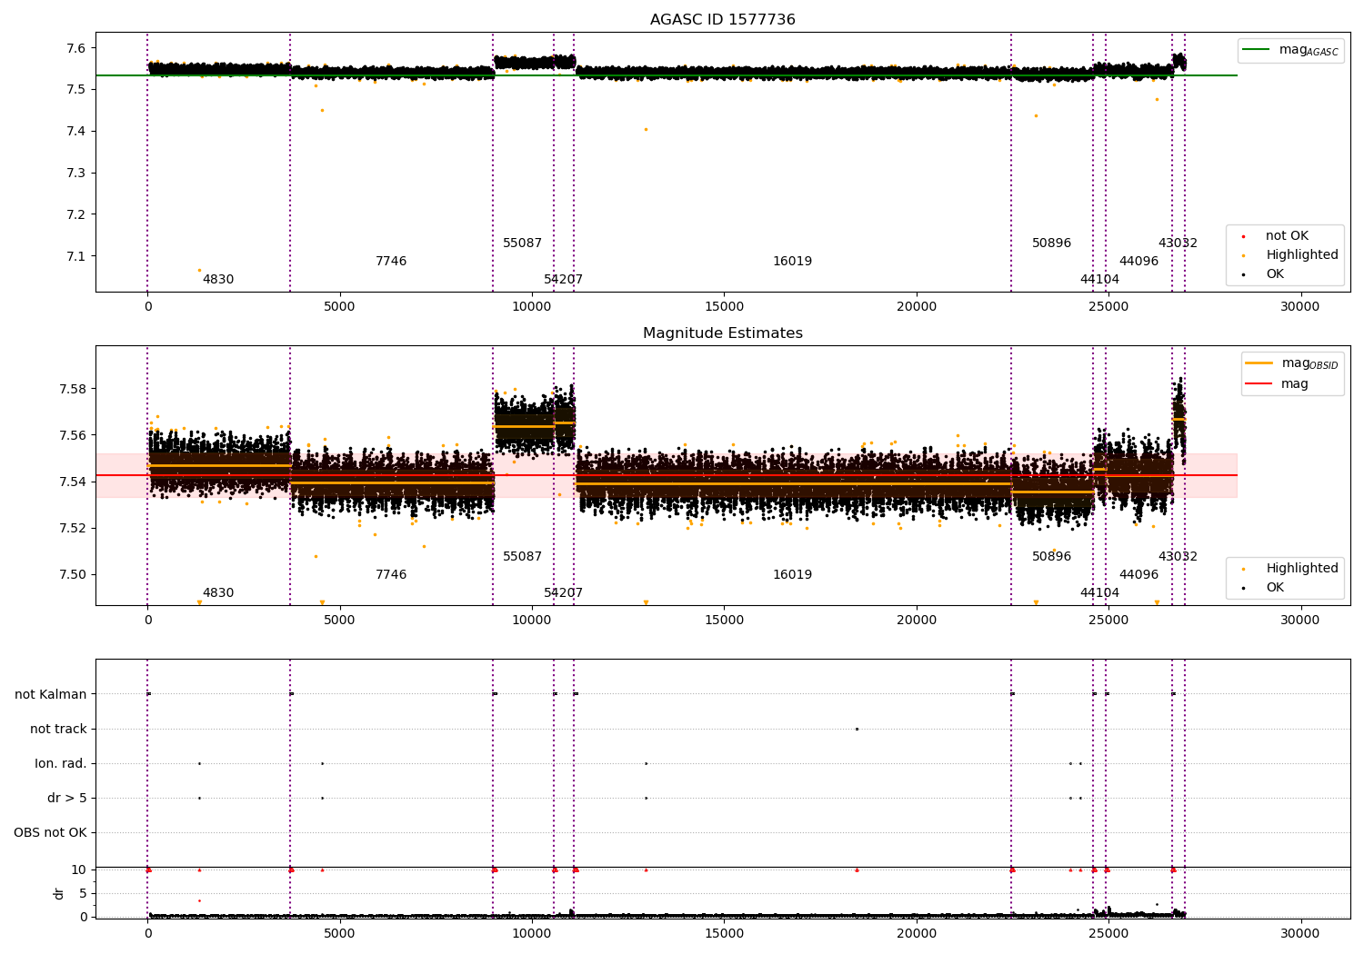Click the 7.3 y-axis tick in top plot

pyautogui.click(x=76, y=174)
